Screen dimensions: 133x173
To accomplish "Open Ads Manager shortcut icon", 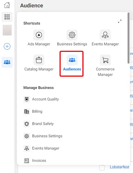I will tap(39, 35).
